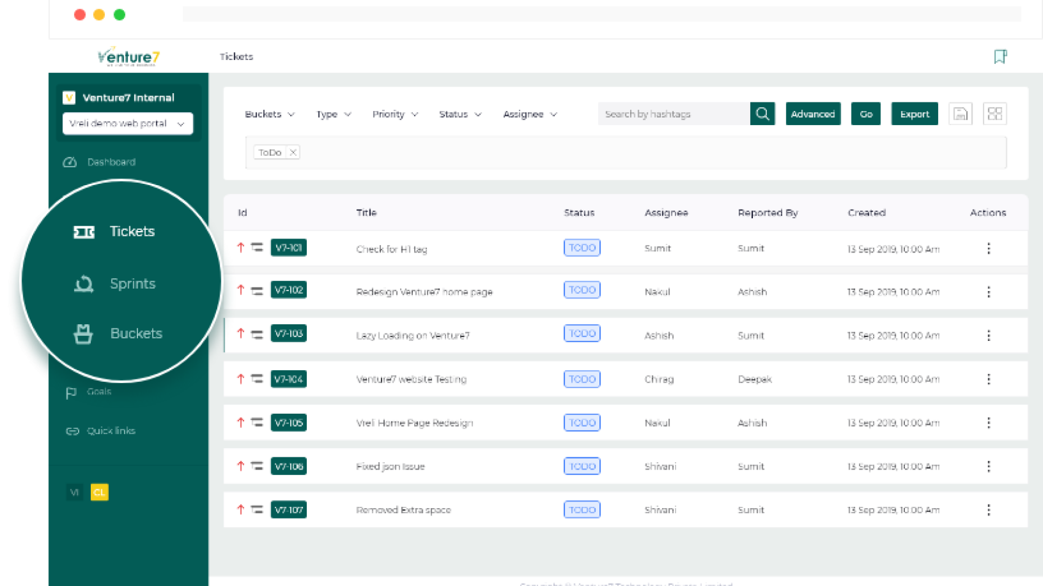Open actions menu for Removed Extra space
Viewport: 1043px width, 586px height.
988,509
